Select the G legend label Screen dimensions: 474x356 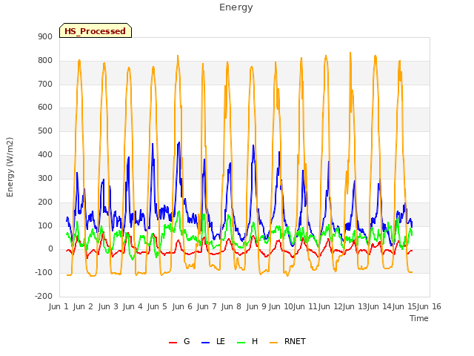(x=187, y=341)
